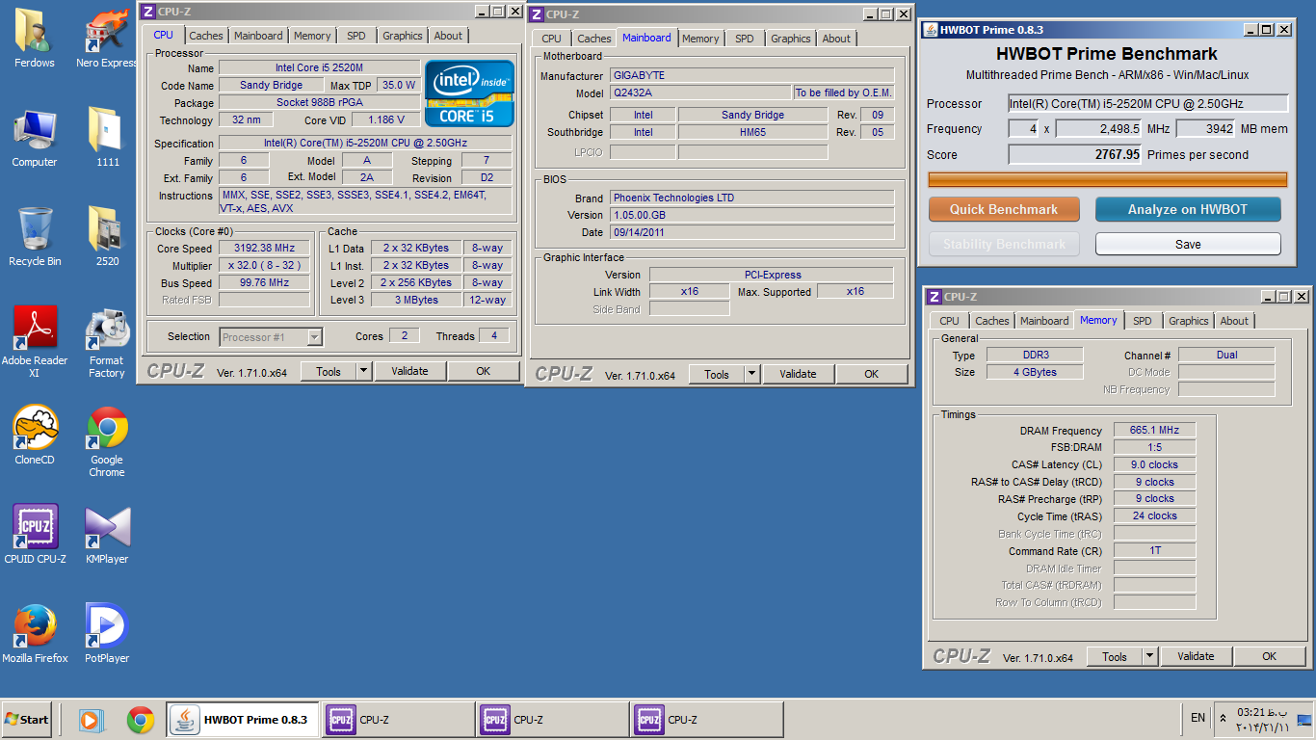The height and width of the screenshot is (740, 1316).
Task: Click Analyze on HWBOT button
Action: pyautogui.click(x=1188, y=209)
